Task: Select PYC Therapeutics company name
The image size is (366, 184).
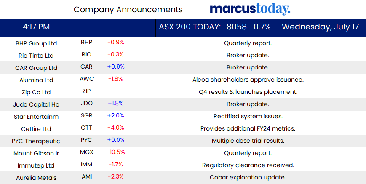Action: pyautogui.click(x=36, y=141)
